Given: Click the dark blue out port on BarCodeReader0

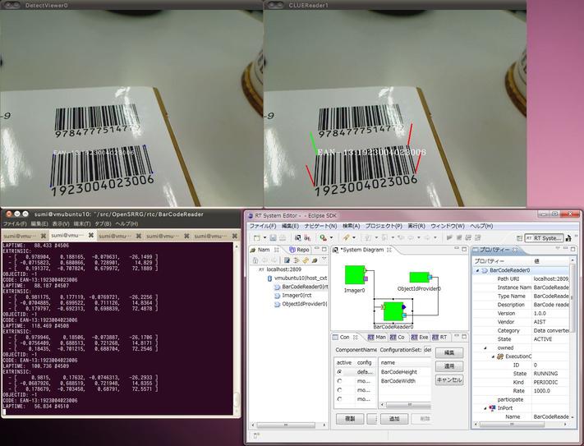Looking at the screenshot, I should pos(404,307).
